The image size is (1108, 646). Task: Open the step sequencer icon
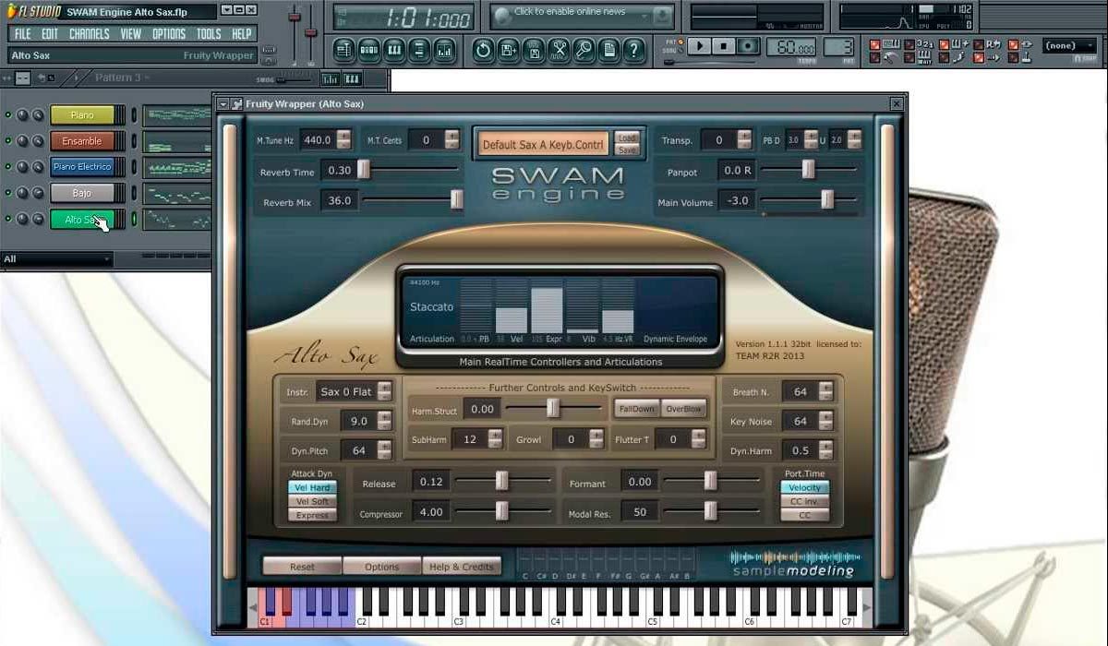point(368,50)
